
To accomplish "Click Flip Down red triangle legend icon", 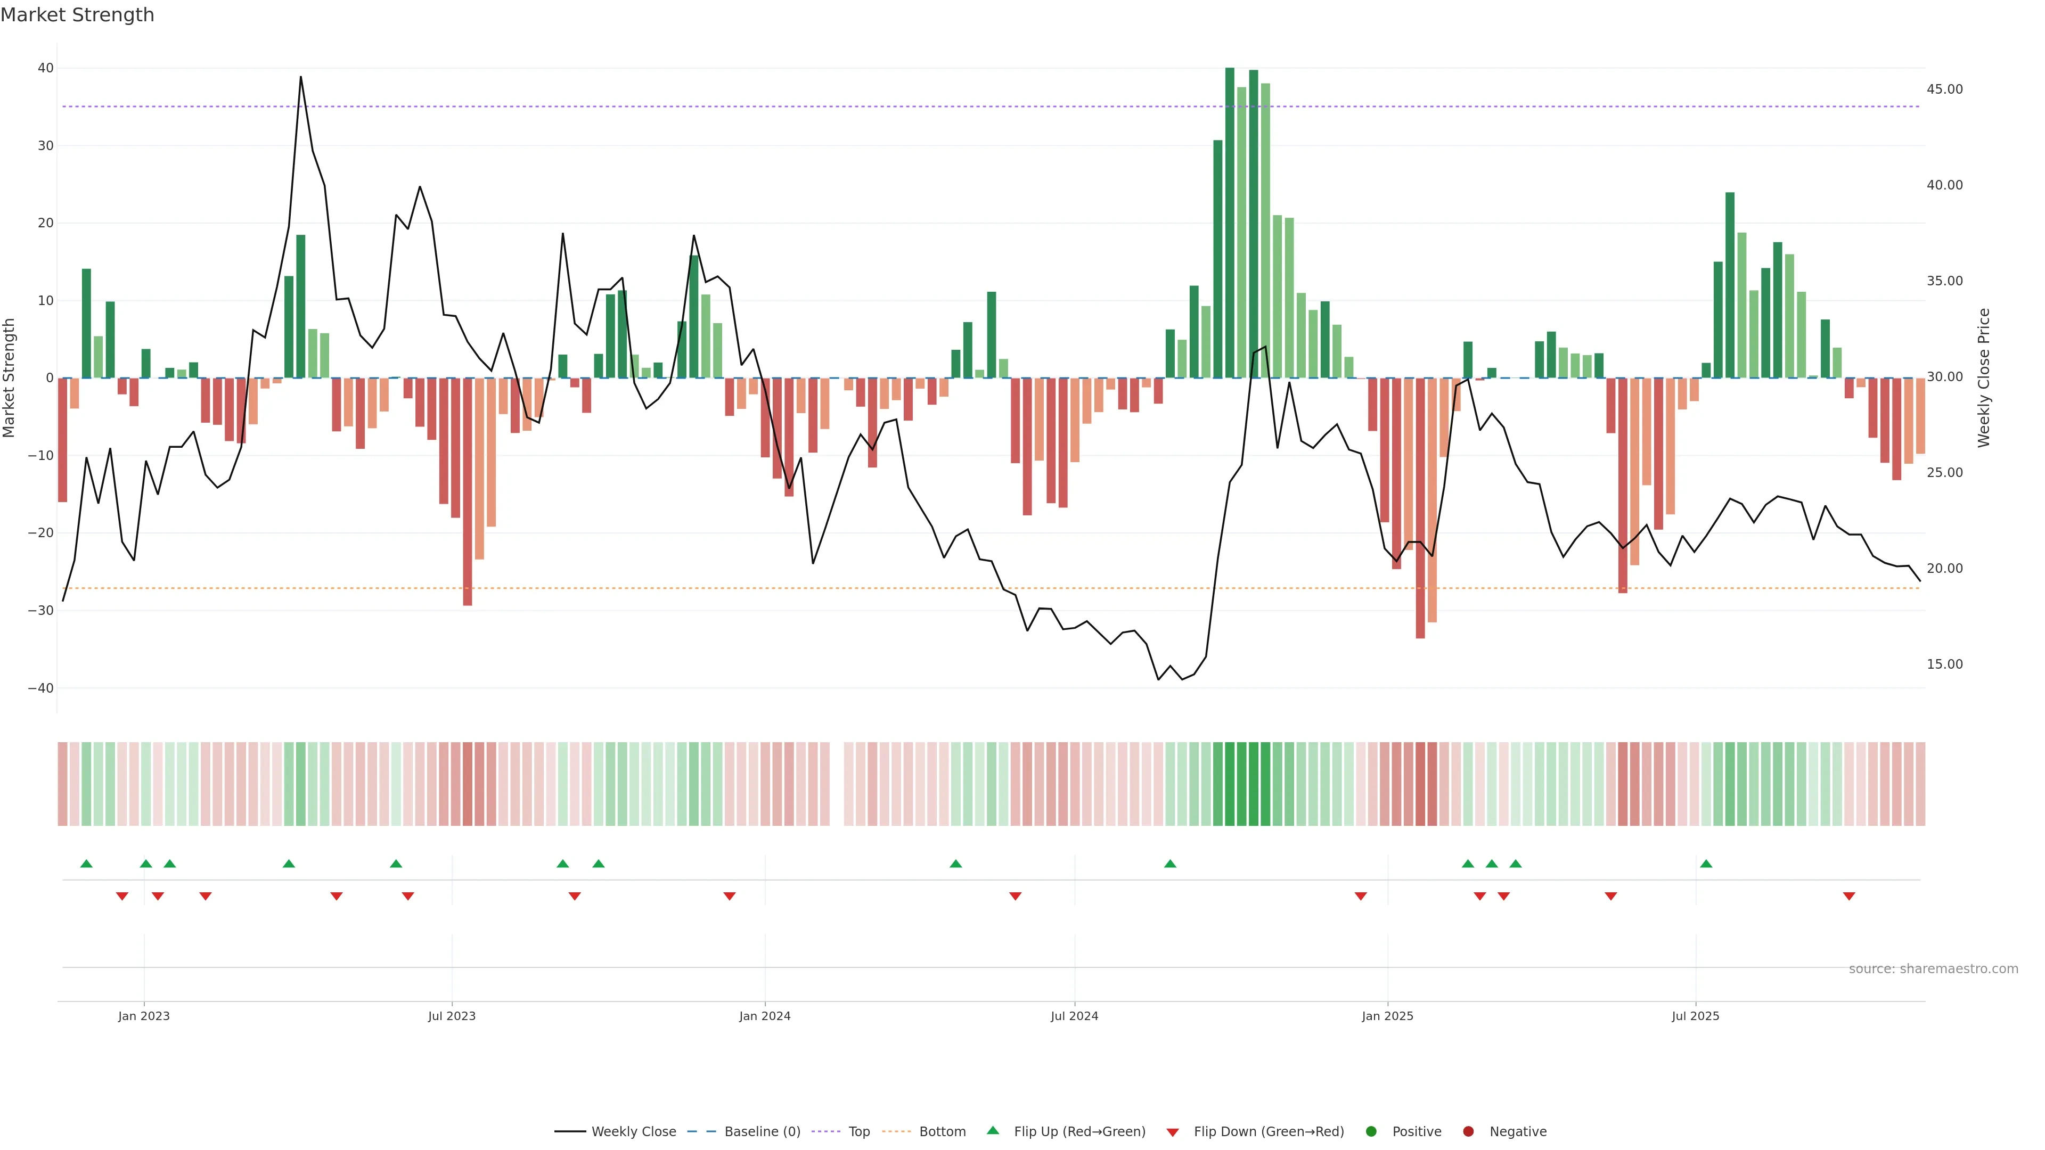I will [x=1173, y=1132].
